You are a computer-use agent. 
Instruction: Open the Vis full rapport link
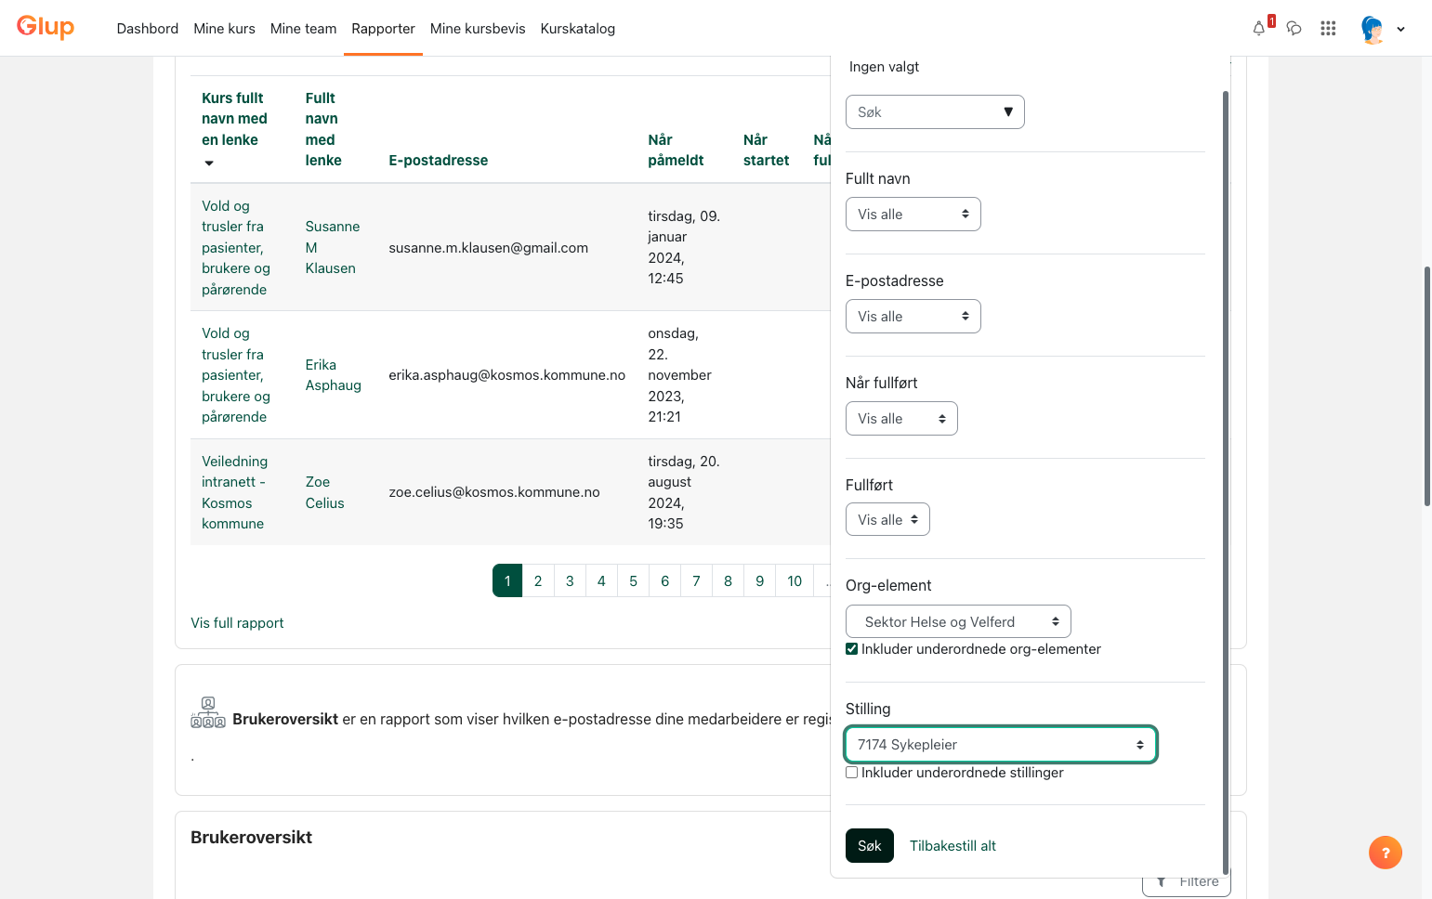(237, 623)
